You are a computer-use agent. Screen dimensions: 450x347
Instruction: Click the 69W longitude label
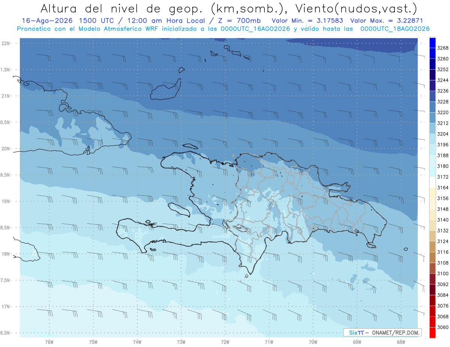[357, 342]
